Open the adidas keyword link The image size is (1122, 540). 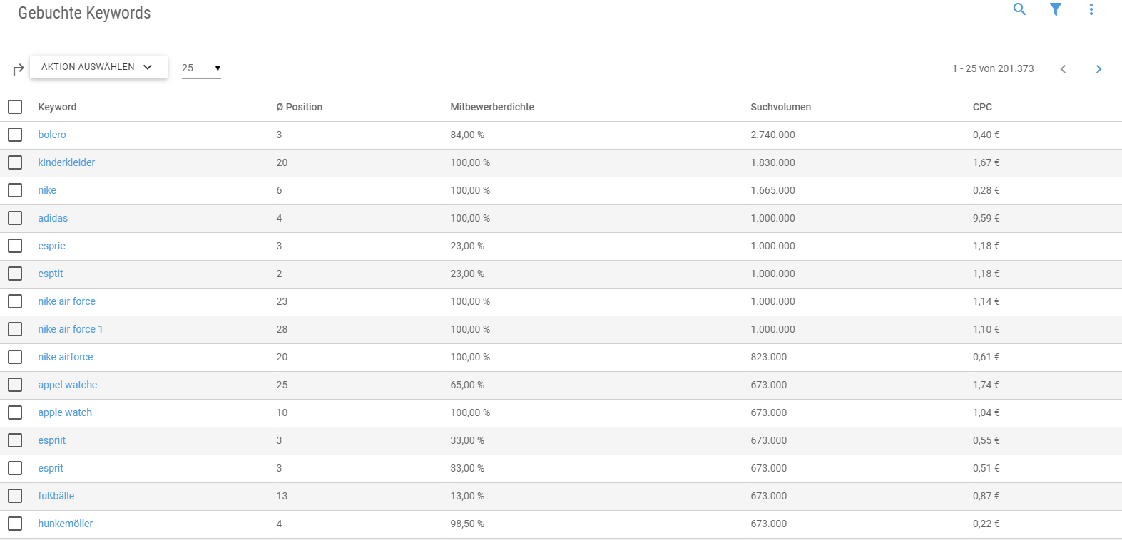(53, 218)
